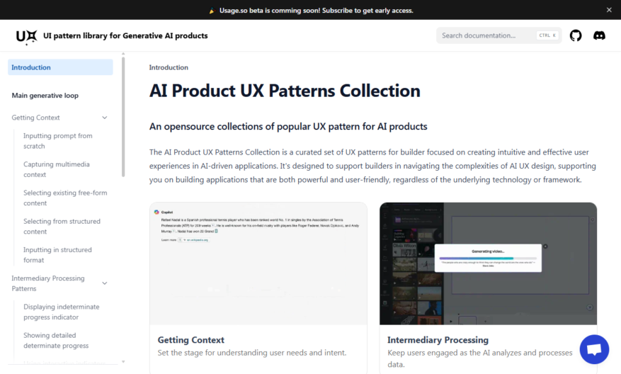Click the sidebar scroll down arrow
The image size is (621, 374).
click(123, 362)
